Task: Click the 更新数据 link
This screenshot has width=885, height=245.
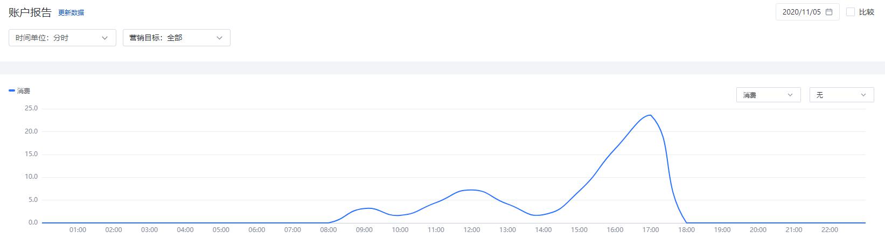Action: [71, 13]
